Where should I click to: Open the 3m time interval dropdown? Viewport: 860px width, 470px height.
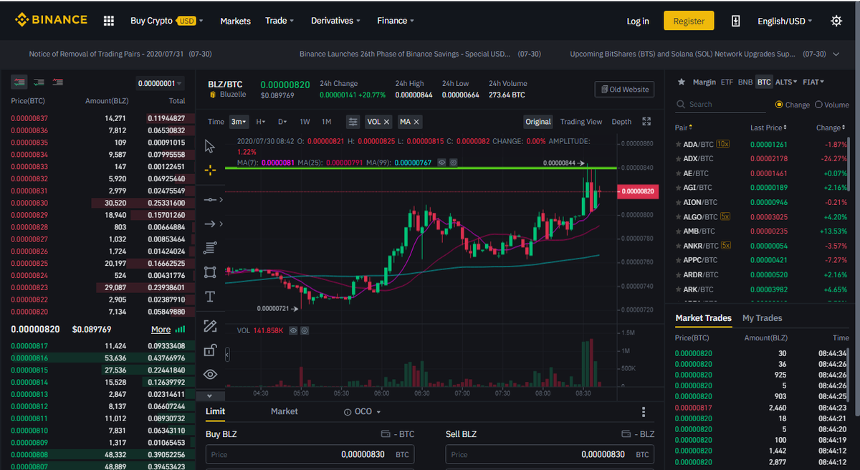239,122
